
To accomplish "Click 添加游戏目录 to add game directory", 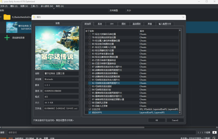I will pos(18,38).
